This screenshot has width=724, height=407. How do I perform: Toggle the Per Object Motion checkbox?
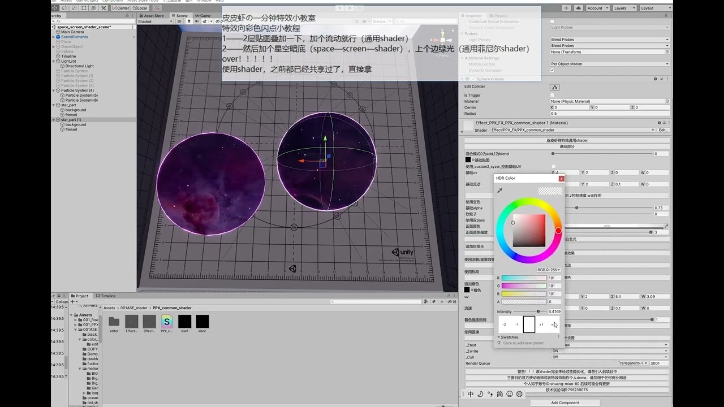pos(553,70)
